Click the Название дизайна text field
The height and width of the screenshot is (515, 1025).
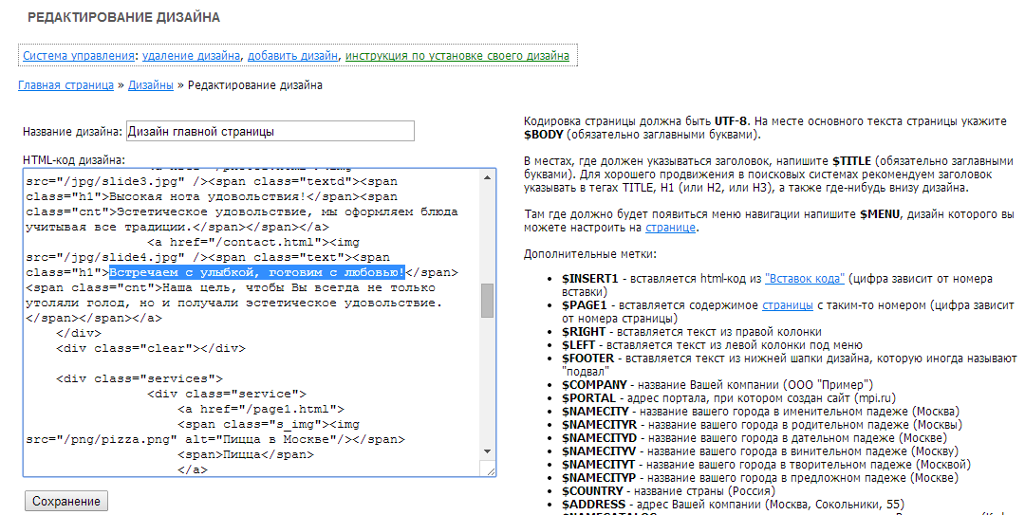point(270,131)
